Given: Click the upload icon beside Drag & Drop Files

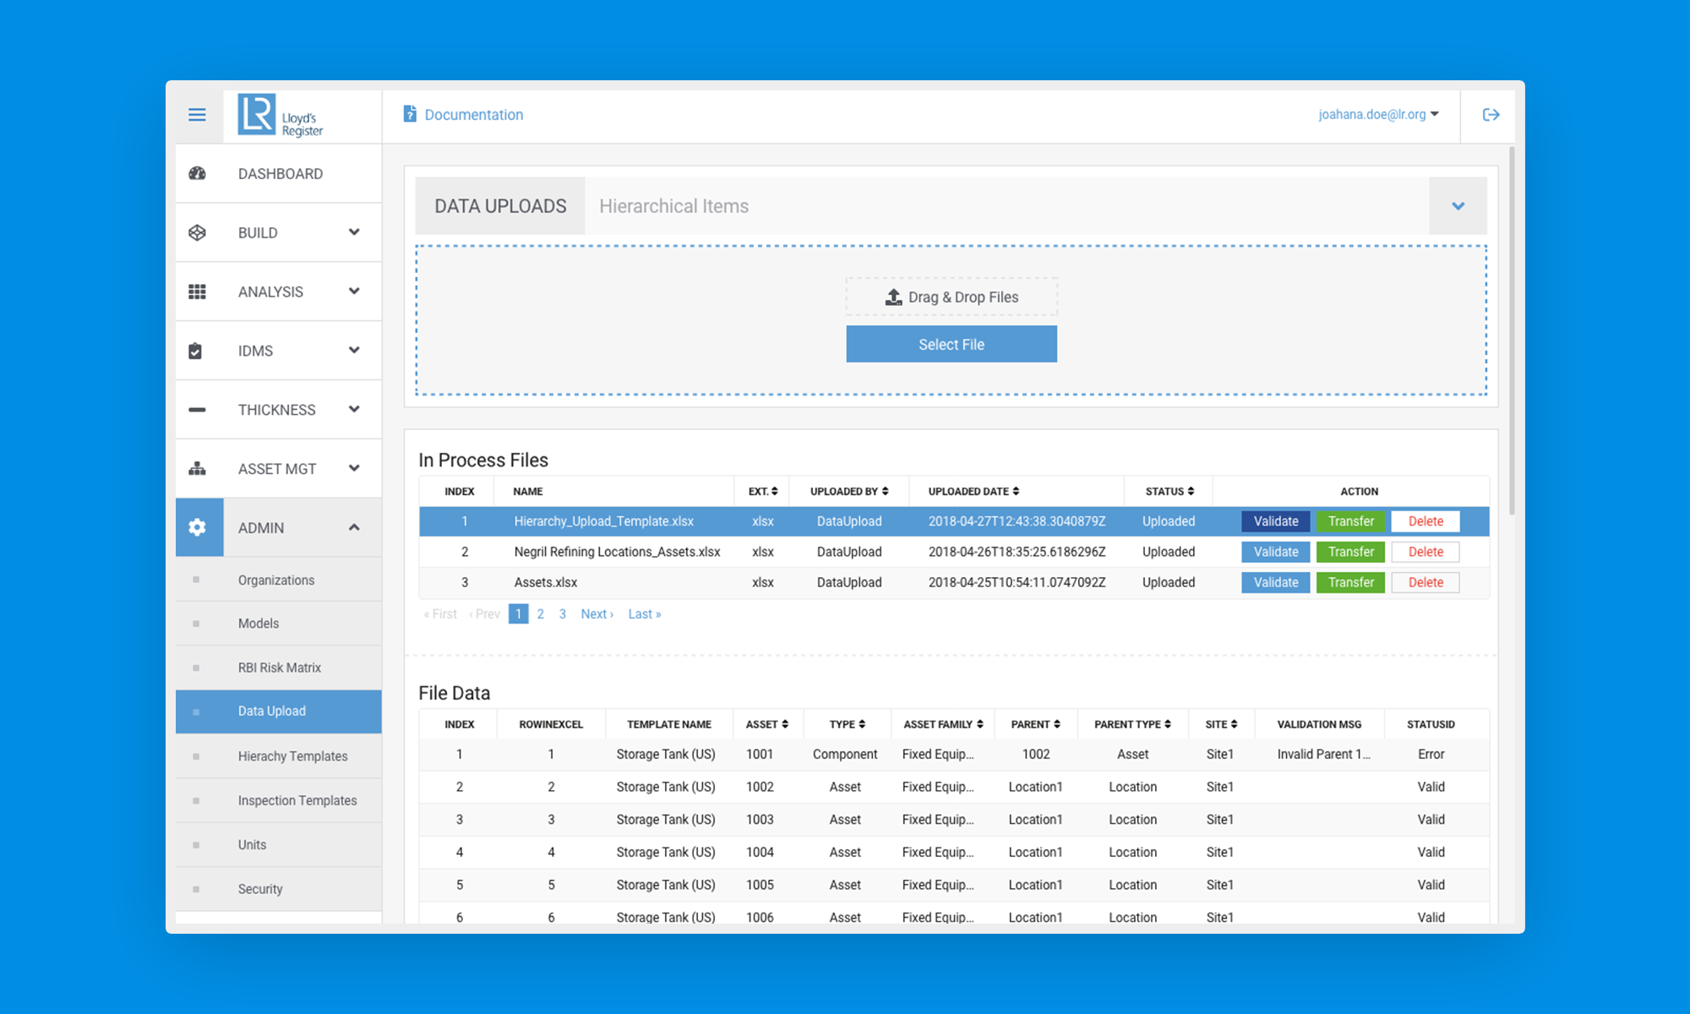Looking at the screenshot, I should 893,297.
